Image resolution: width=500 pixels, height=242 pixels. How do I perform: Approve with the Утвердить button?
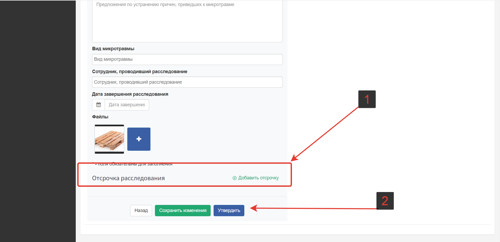tap(229, 210)
